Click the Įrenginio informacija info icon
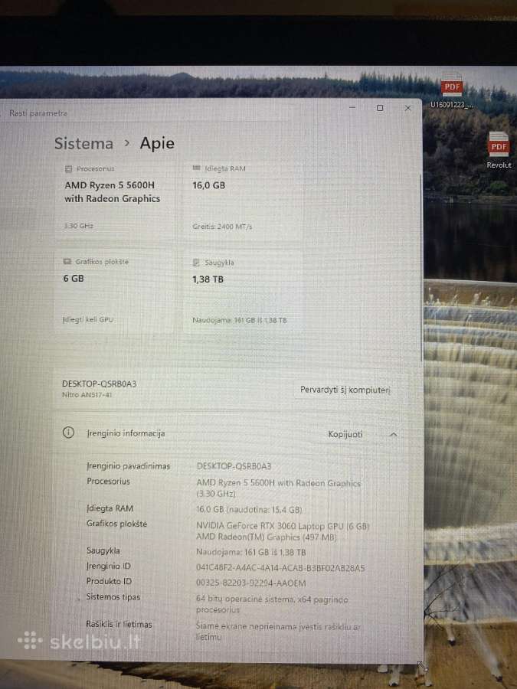 pos(68,433)
